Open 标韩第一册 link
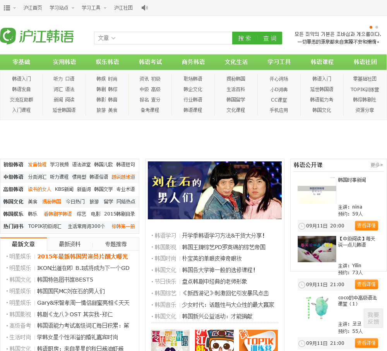 pyautogui.click(x=123, y=226)
